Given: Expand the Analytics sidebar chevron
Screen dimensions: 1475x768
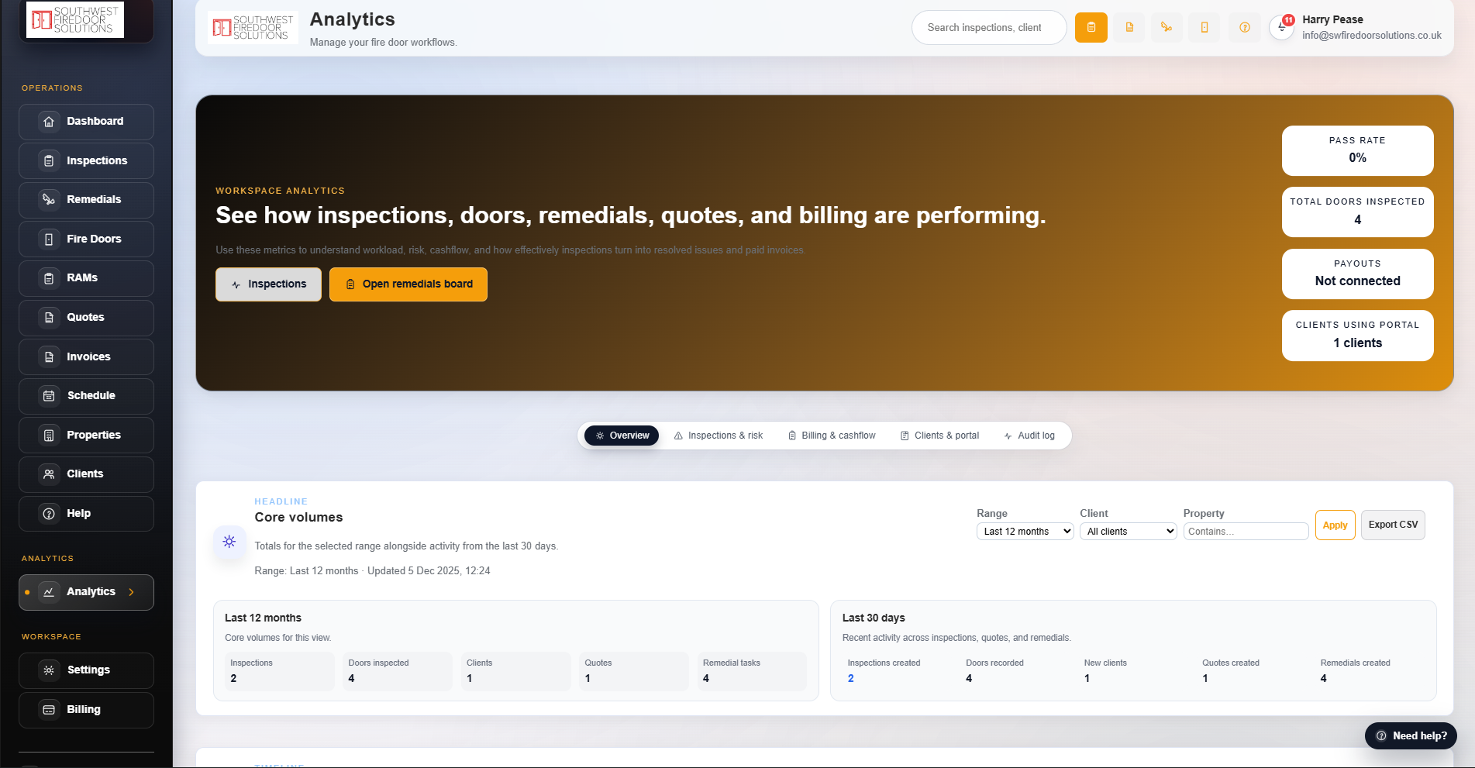Looking at the screenshot, I should [x=132, y=591].
